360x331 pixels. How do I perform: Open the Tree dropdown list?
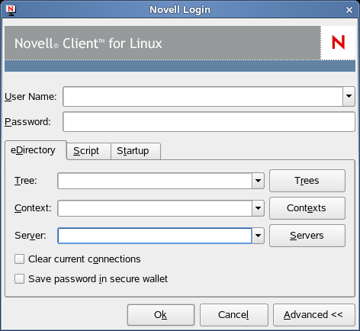point(258,181)
